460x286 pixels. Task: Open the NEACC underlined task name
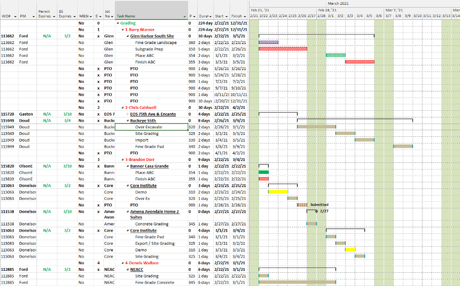point(137,269)
